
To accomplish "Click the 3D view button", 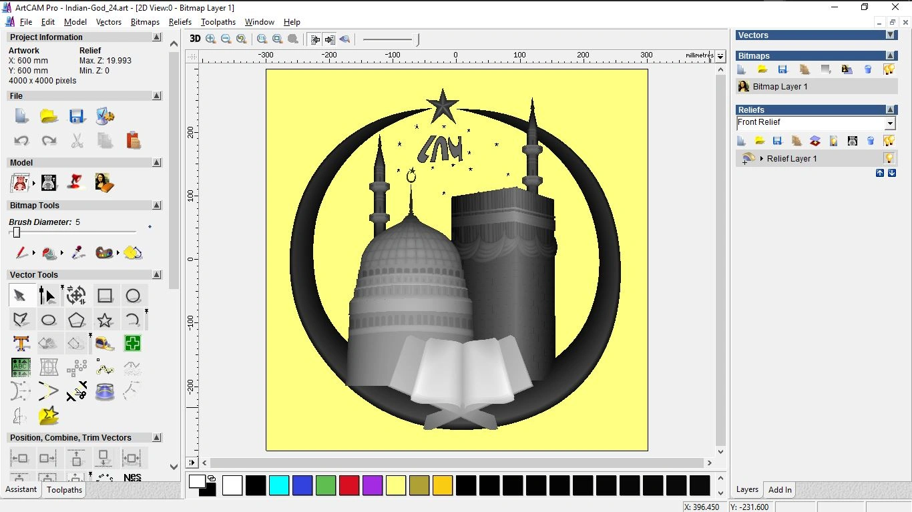I will (x=195, y=39).
